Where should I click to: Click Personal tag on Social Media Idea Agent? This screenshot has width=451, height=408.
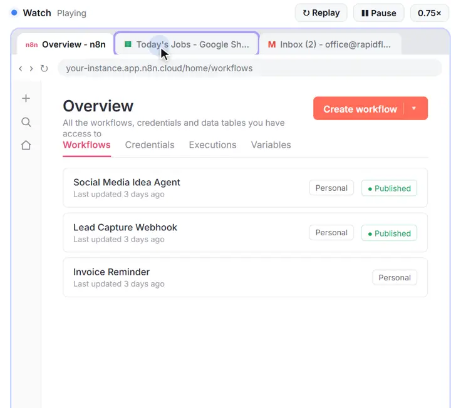click(331, 188)
